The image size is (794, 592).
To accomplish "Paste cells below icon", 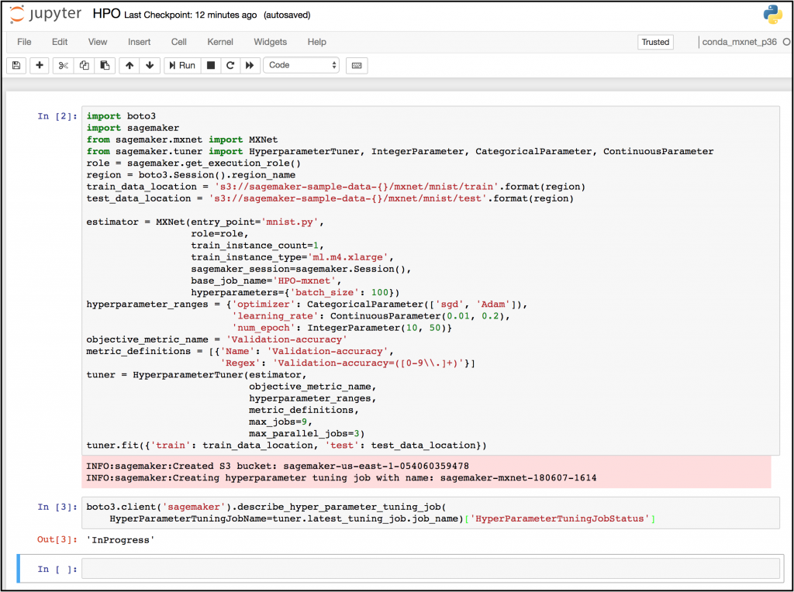I will click(105, 65).
